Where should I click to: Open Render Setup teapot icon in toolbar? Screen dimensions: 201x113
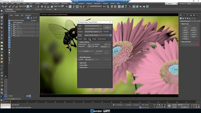[134, 7]
